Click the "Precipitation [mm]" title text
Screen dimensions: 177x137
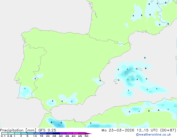click(x=18, y=130)
